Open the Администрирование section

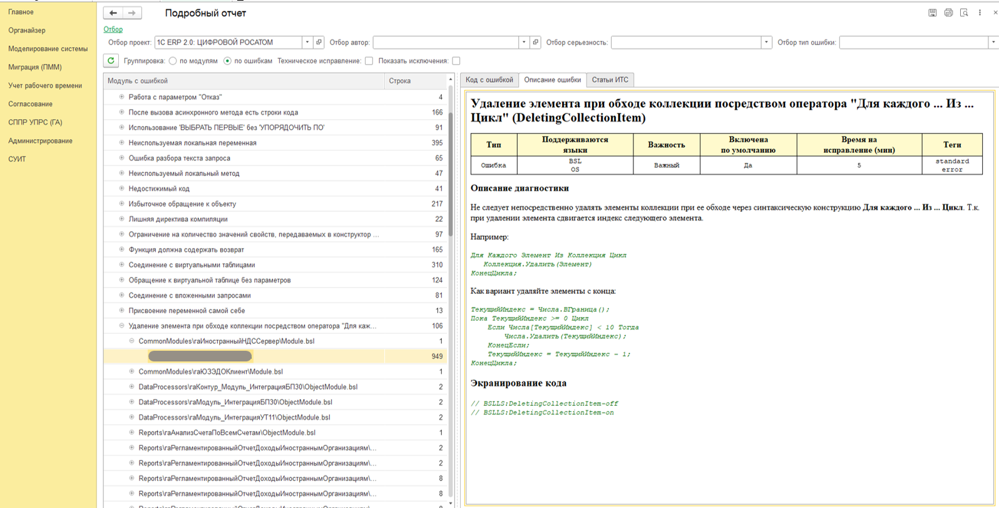click(41, 141)
